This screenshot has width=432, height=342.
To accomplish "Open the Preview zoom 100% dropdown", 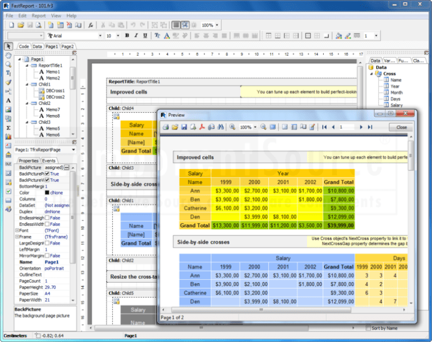I will click(x=255, y=127).
